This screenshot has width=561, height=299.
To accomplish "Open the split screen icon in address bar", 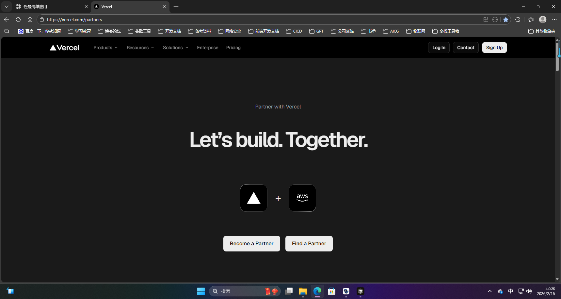I will pyautogui.click(x=486, y=20).
